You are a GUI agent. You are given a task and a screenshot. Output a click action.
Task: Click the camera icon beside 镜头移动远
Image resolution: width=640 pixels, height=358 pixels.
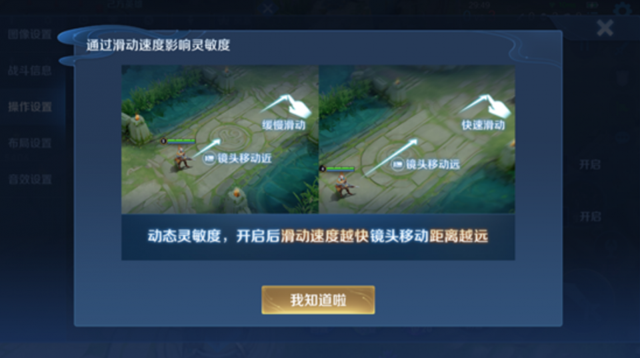397,164
